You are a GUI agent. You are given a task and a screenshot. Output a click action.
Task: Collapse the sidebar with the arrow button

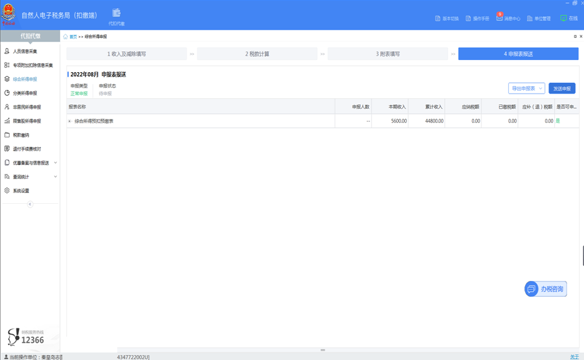click(30, 204)
